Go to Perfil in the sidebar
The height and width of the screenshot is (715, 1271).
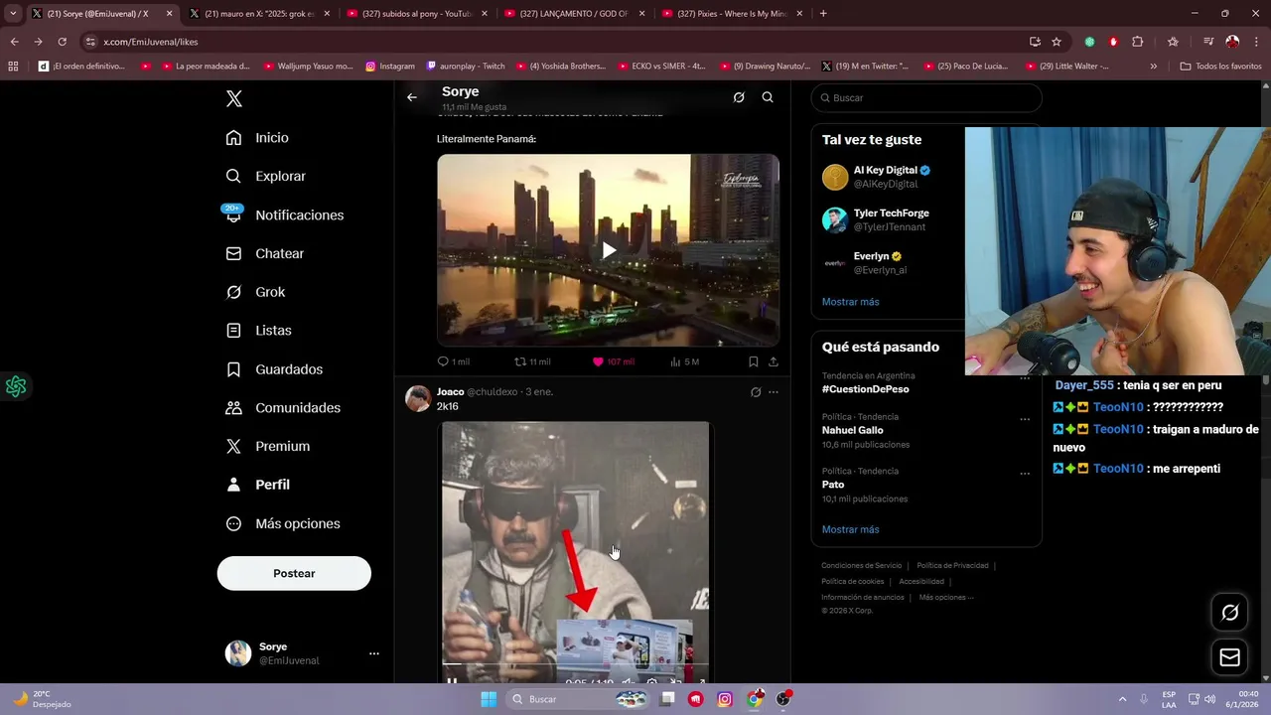[257, 485]
